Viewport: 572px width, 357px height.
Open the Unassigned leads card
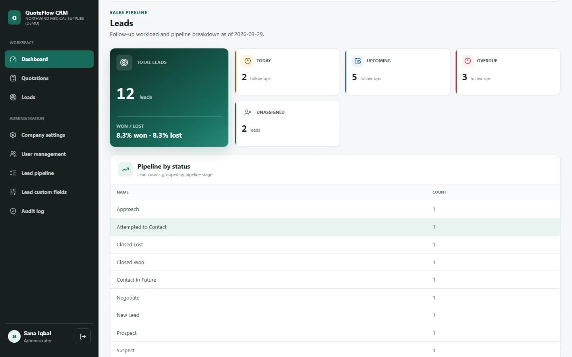[x=288, y=123]
